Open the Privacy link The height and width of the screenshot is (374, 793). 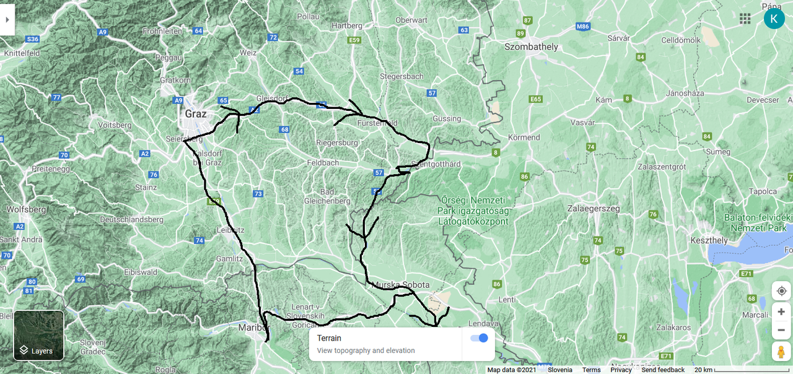coord(621,370)
